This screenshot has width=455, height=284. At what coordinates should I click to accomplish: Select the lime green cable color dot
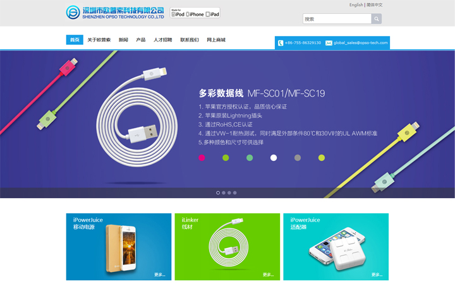(x=226, y=158)
